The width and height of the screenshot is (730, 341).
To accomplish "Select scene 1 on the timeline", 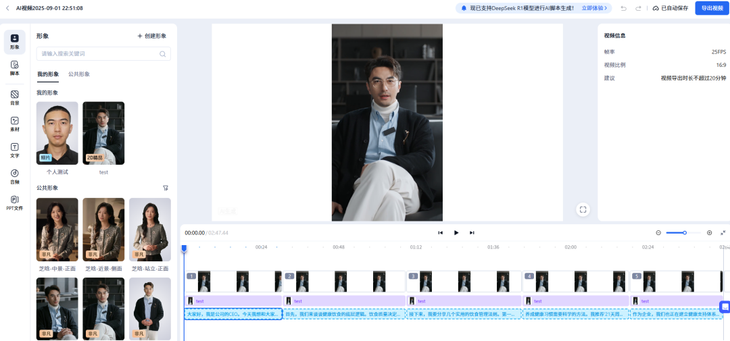I will pos(233,282).
